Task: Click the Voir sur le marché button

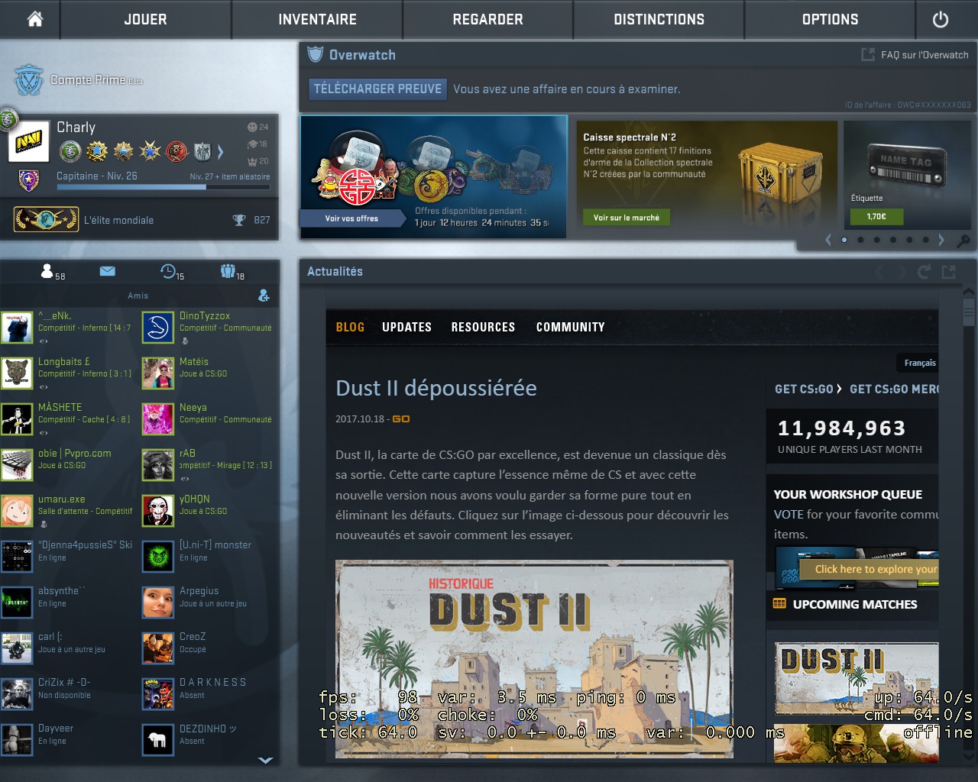Action: (x=627, y=218)
